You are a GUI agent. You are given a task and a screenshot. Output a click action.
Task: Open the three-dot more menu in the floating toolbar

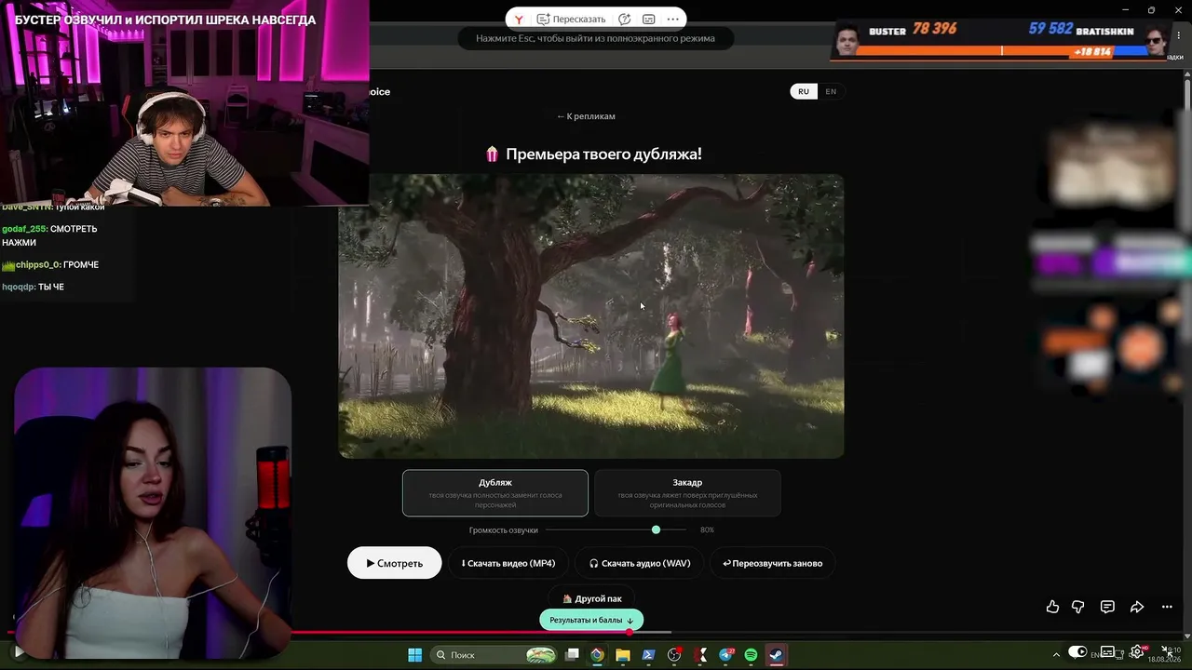coord(672,19)
